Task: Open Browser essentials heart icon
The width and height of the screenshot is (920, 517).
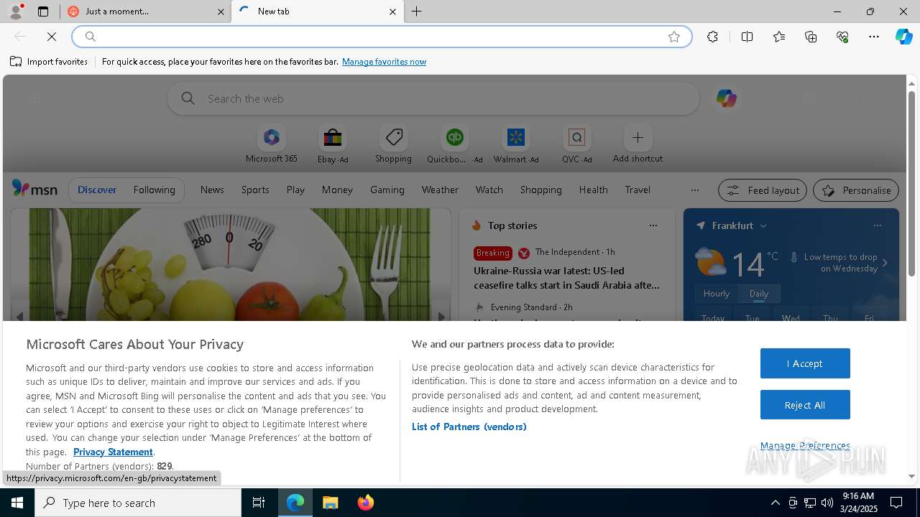Action: tap(842, 37)
